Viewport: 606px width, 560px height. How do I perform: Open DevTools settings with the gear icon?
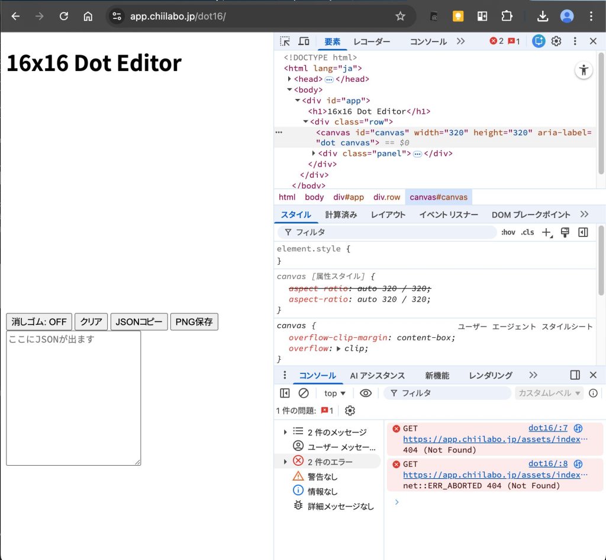556,41
